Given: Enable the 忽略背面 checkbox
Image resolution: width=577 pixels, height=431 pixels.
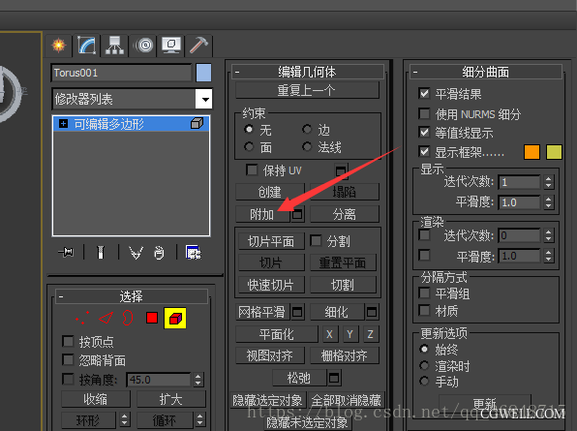Looking at the screenshot, I should pyautogui.click(x=68, y=359).
